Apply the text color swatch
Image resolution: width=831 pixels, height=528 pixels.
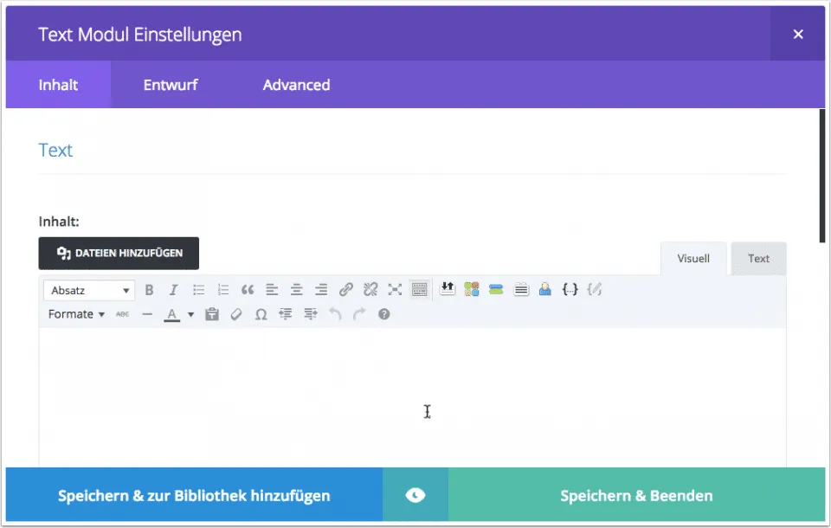(172, 314)
